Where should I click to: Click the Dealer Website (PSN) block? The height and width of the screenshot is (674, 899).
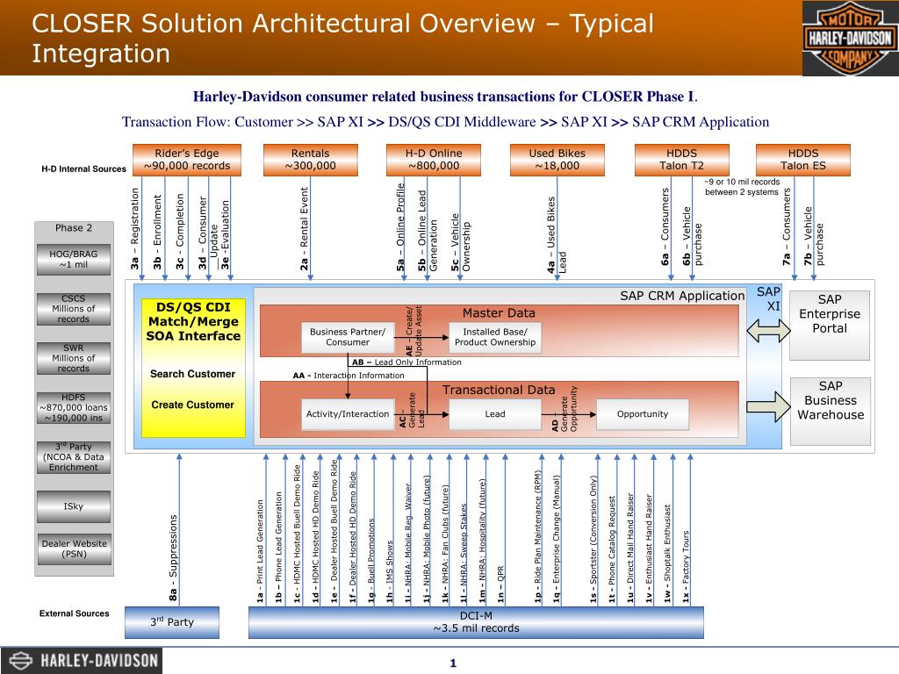pyautogui.click(x=74, y=549)
